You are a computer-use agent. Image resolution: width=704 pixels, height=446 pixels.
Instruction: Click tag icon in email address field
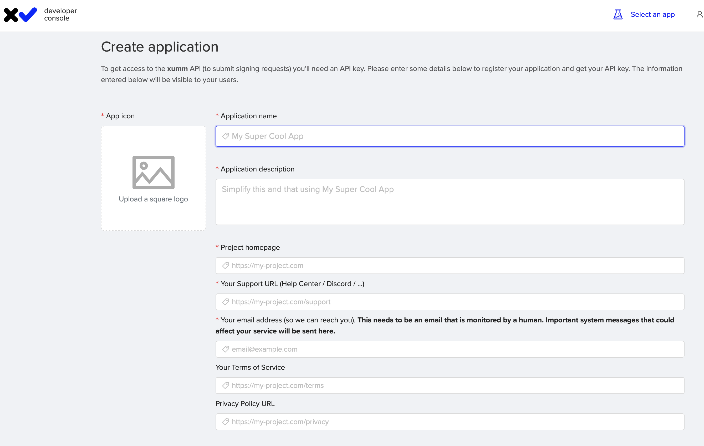(225, 349)
